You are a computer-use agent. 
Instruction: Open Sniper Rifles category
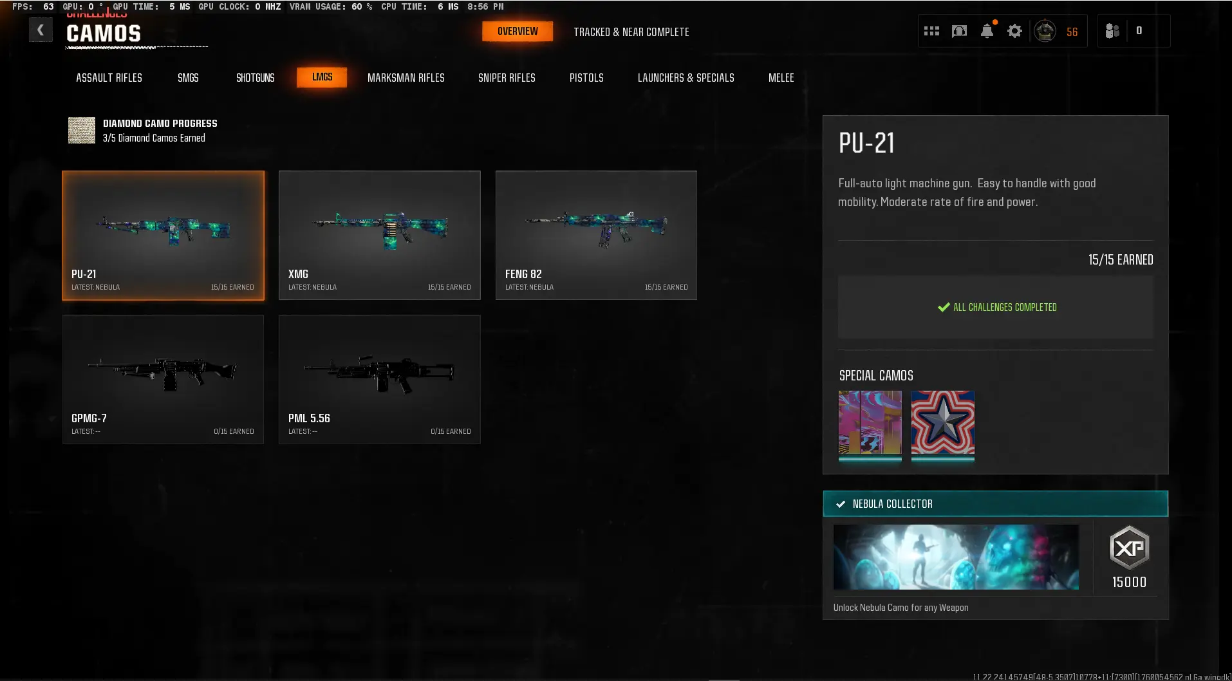(507, 77)
